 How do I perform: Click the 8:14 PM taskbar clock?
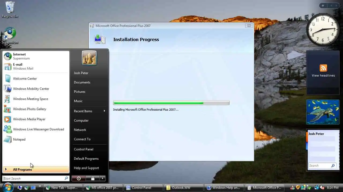click(333, 188)
